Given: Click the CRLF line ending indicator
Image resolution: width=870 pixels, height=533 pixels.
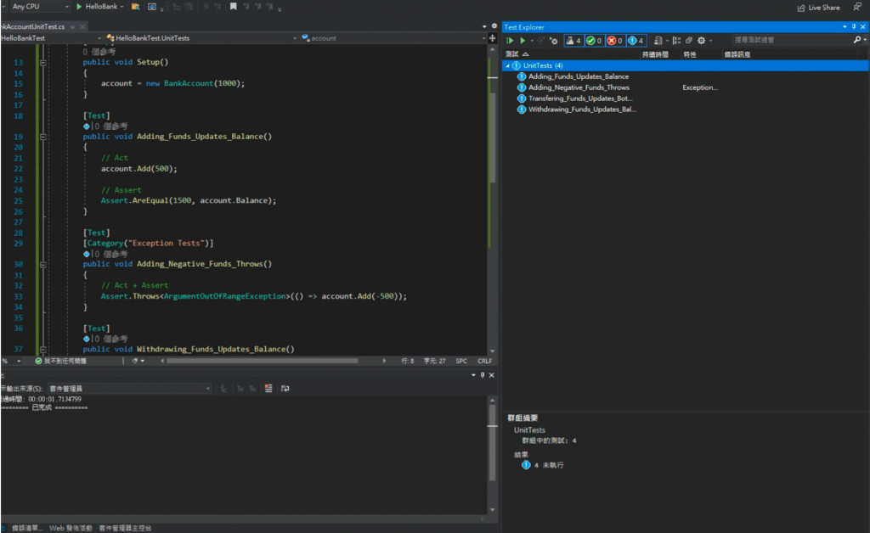Looking at the screenshot, I should pos(484,361).
